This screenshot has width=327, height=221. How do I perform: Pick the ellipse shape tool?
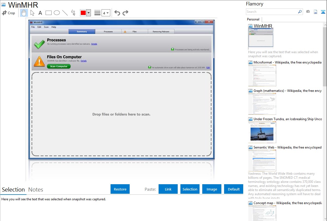[x=57, y=13]
